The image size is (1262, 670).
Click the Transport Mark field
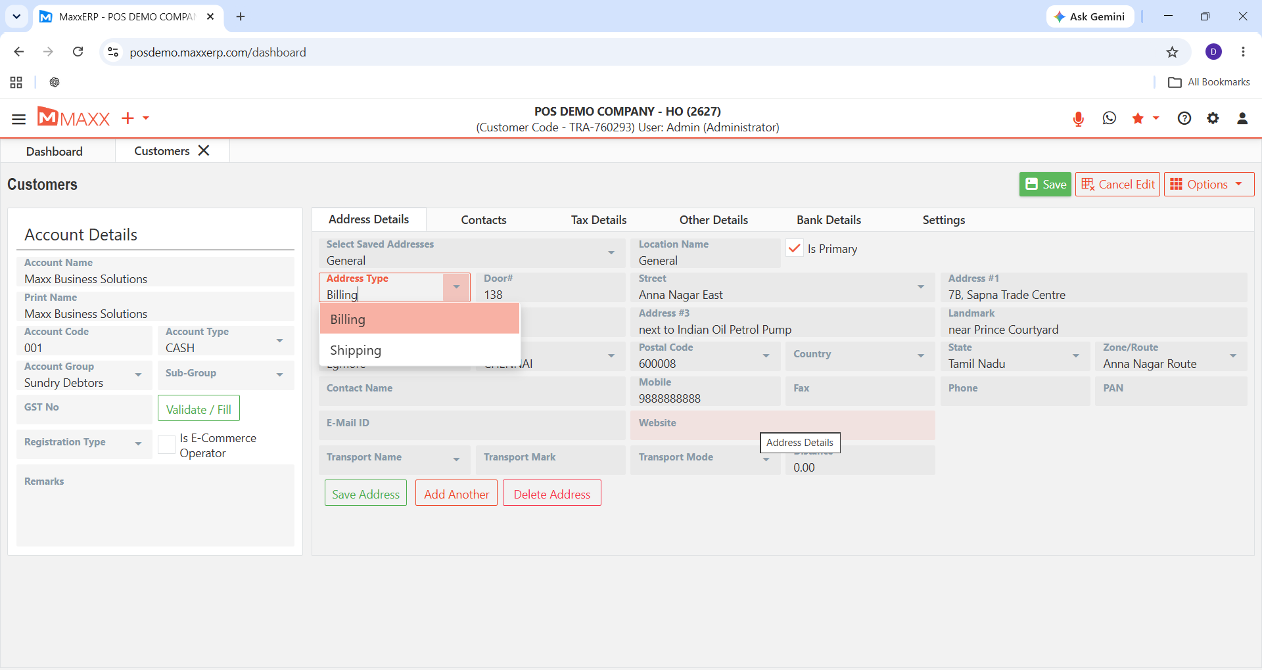551,460
